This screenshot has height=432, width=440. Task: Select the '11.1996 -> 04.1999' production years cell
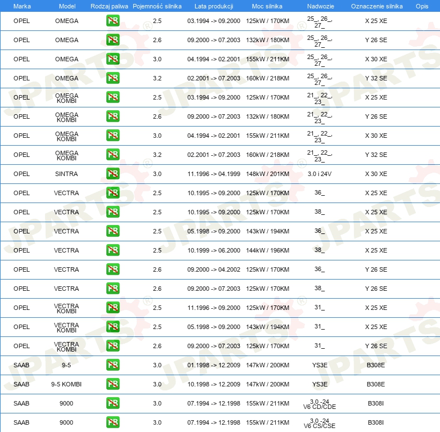pyautogui.click(x=214, y=174)
